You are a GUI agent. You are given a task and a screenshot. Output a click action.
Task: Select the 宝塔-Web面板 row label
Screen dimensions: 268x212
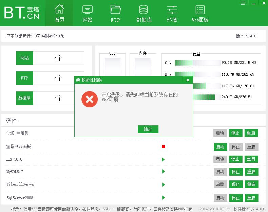click(18, 146)
